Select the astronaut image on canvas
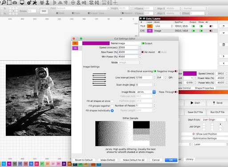The height and width of the screenshot is (167, 228). click(x=38, y=100)
